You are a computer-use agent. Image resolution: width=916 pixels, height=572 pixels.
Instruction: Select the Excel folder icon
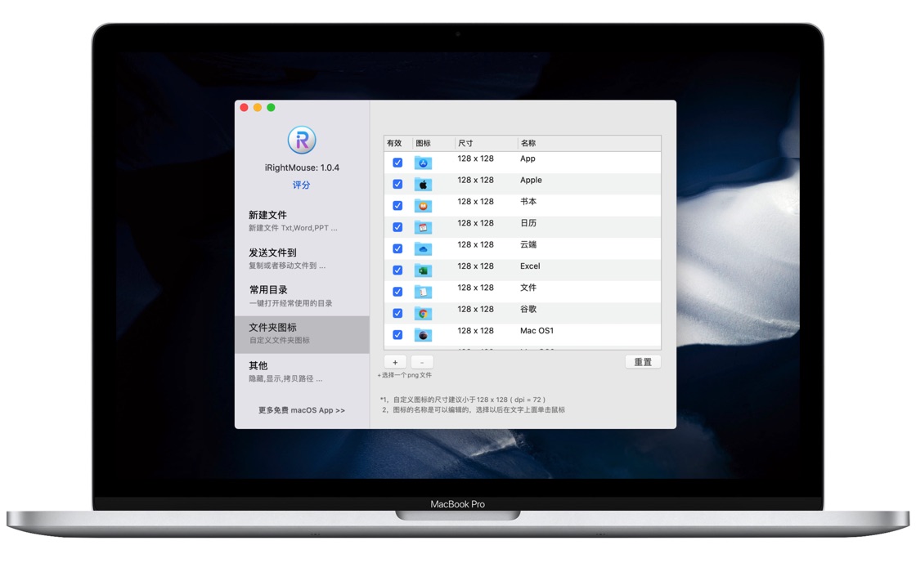(x=423, y=270)
